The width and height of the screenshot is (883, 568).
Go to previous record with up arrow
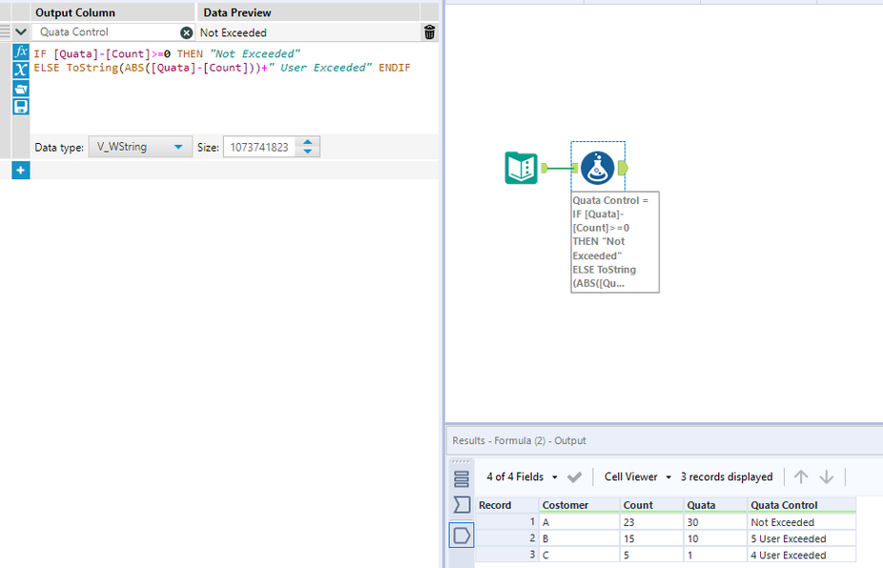click(x=801, y=477)
